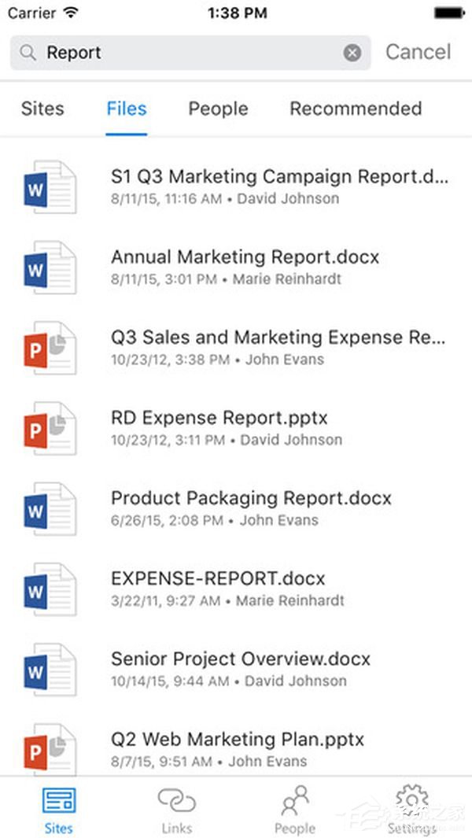Image resolution: width=472 pixels, height=838 pixels.
Task: Open the Settings gear icon
Action: point(412,800)
